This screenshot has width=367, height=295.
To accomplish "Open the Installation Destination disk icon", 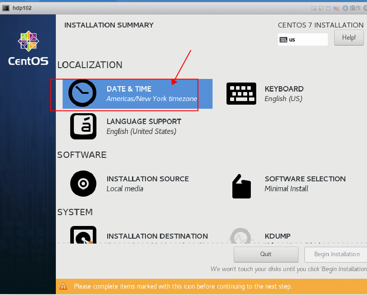I will tap(83, 235).
